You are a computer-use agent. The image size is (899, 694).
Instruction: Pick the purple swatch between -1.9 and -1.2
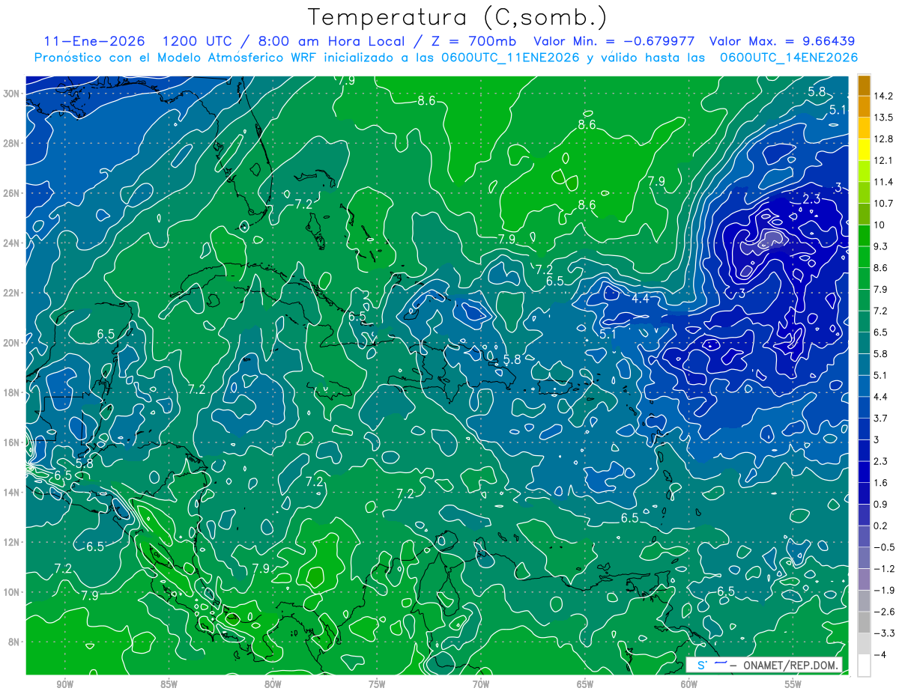(x=864, y=579)
